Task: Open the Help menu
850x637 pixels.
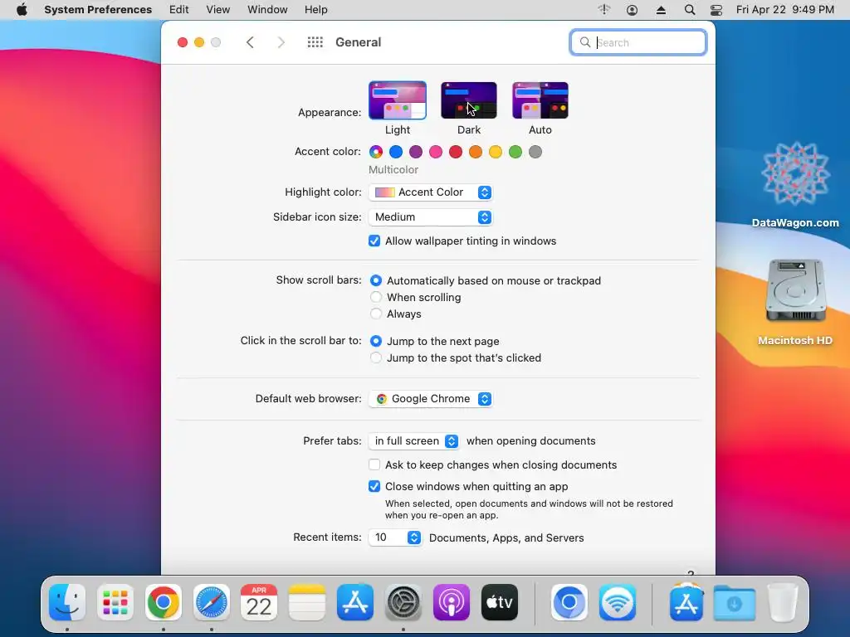Action: pos(316,10)
